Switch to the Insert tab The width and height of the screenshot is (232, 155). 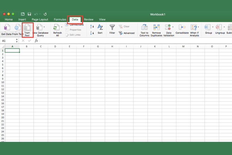(x=22, y=19)
